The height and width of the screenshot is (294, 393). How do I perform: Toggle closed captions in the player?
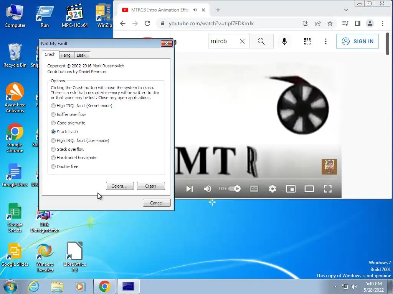click(x=254, y=189)
